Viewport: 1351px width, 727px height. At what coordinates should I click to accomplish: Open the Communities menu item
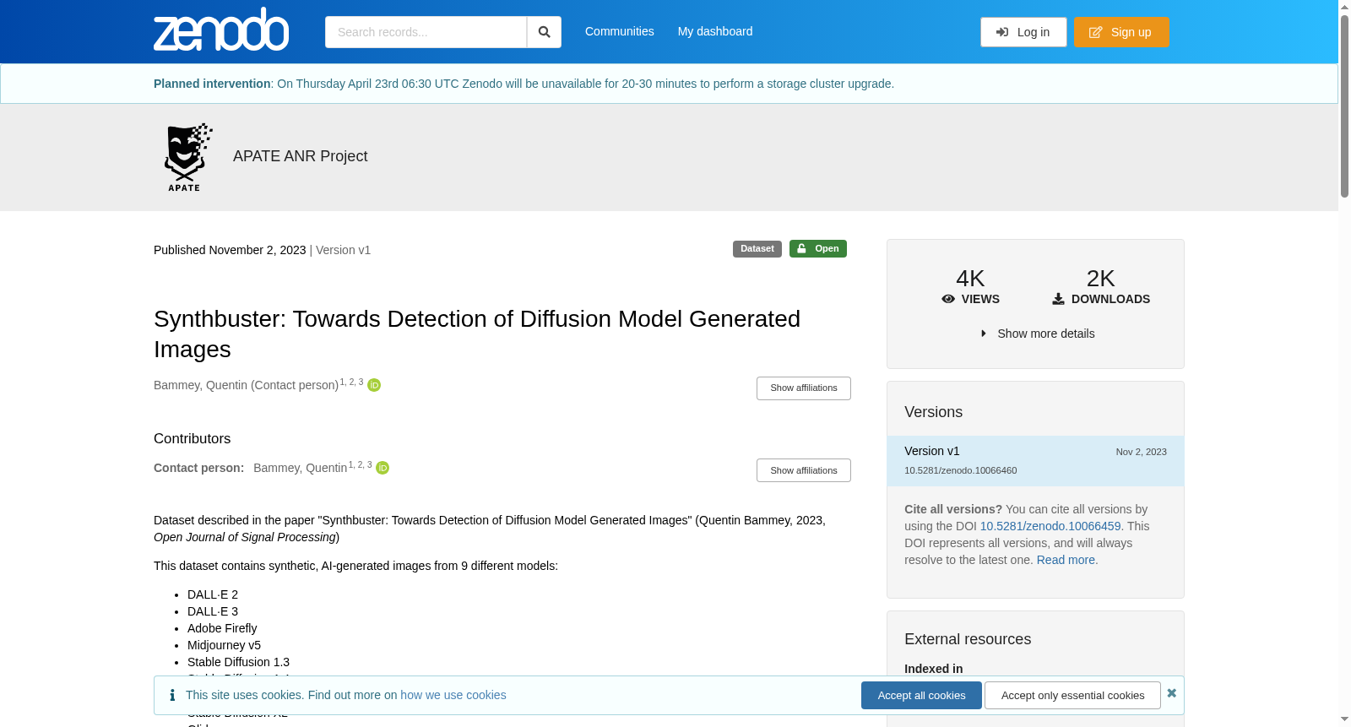click(620, 31)
